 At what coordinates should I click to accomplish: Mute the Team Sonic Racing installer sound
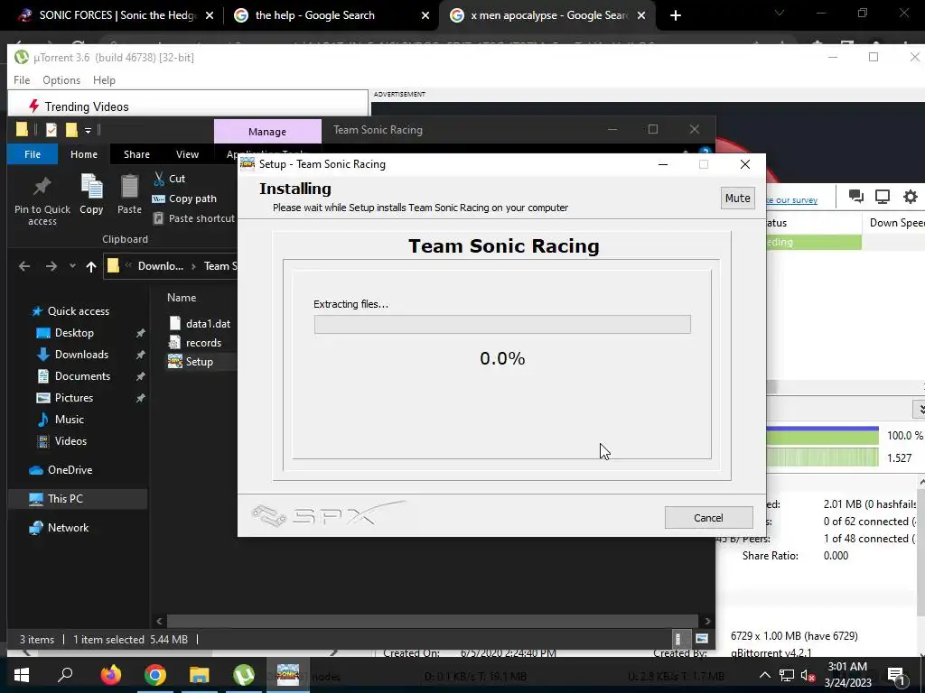click(x=737, y=198)
